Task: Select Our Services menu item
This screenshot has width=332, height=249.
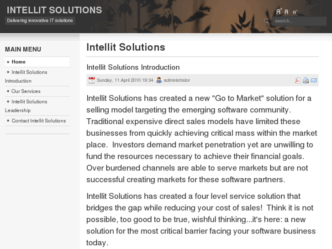Action: [26, 91]
